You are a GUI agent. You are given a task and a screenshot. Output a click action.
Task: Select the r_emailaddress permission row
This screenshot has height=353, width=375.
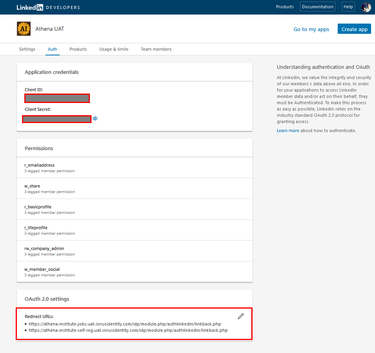click(135, 167)
